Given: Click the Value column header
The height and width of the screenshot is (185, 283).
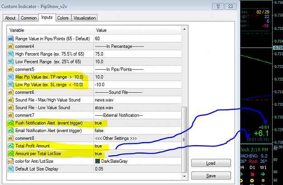Looking at the screenshot, I should click(x=137, y=30).
